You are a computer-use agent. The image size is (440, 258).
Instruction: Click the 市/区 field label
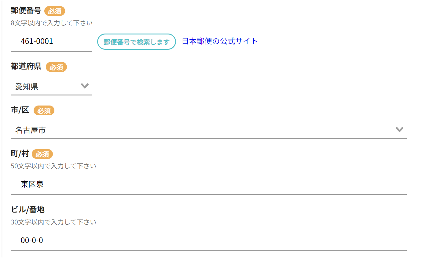(20, 110)
